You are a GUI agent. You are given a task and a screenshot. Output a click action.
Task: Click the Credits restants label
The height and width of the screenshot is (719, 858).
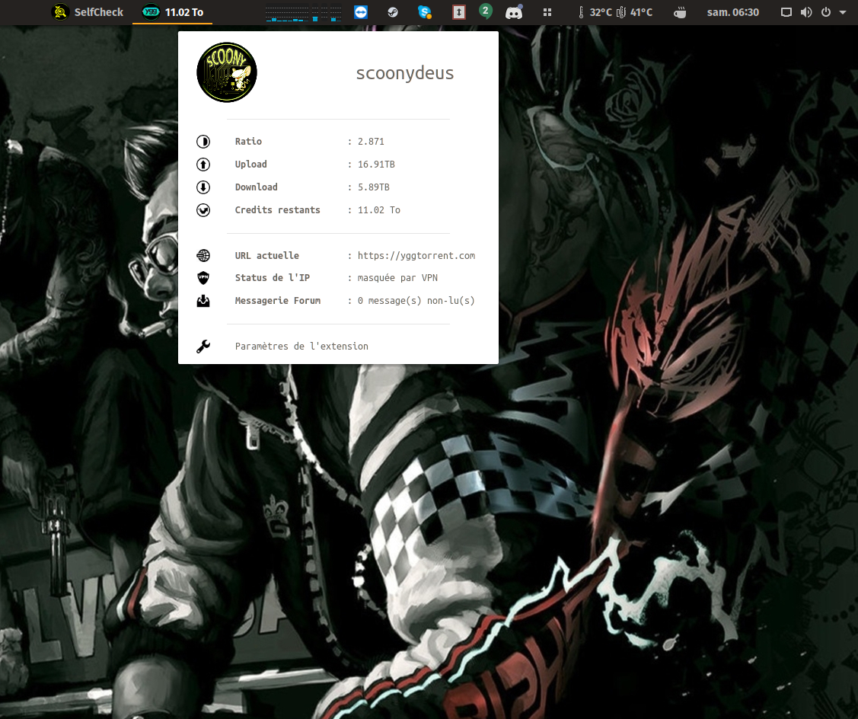(x=277, y=209)
